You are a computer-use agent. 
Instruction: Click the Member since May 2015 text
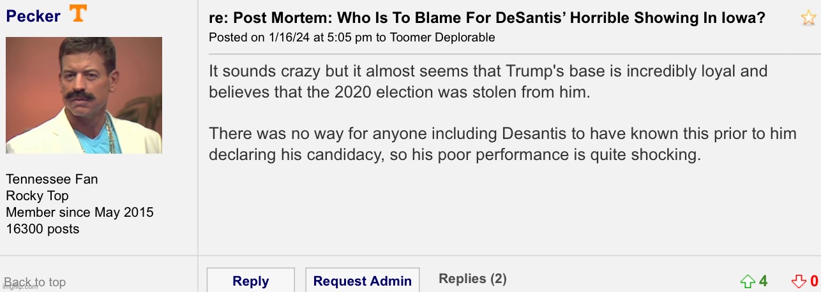tap(80, 212)
